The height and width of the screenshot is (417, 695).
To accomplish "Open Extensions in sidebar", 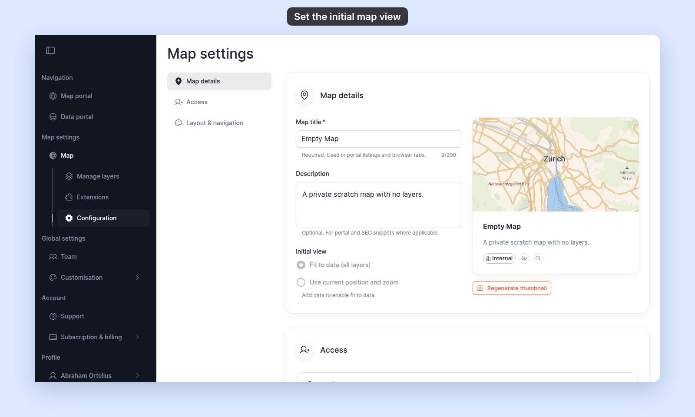I will tap(103, 197).
